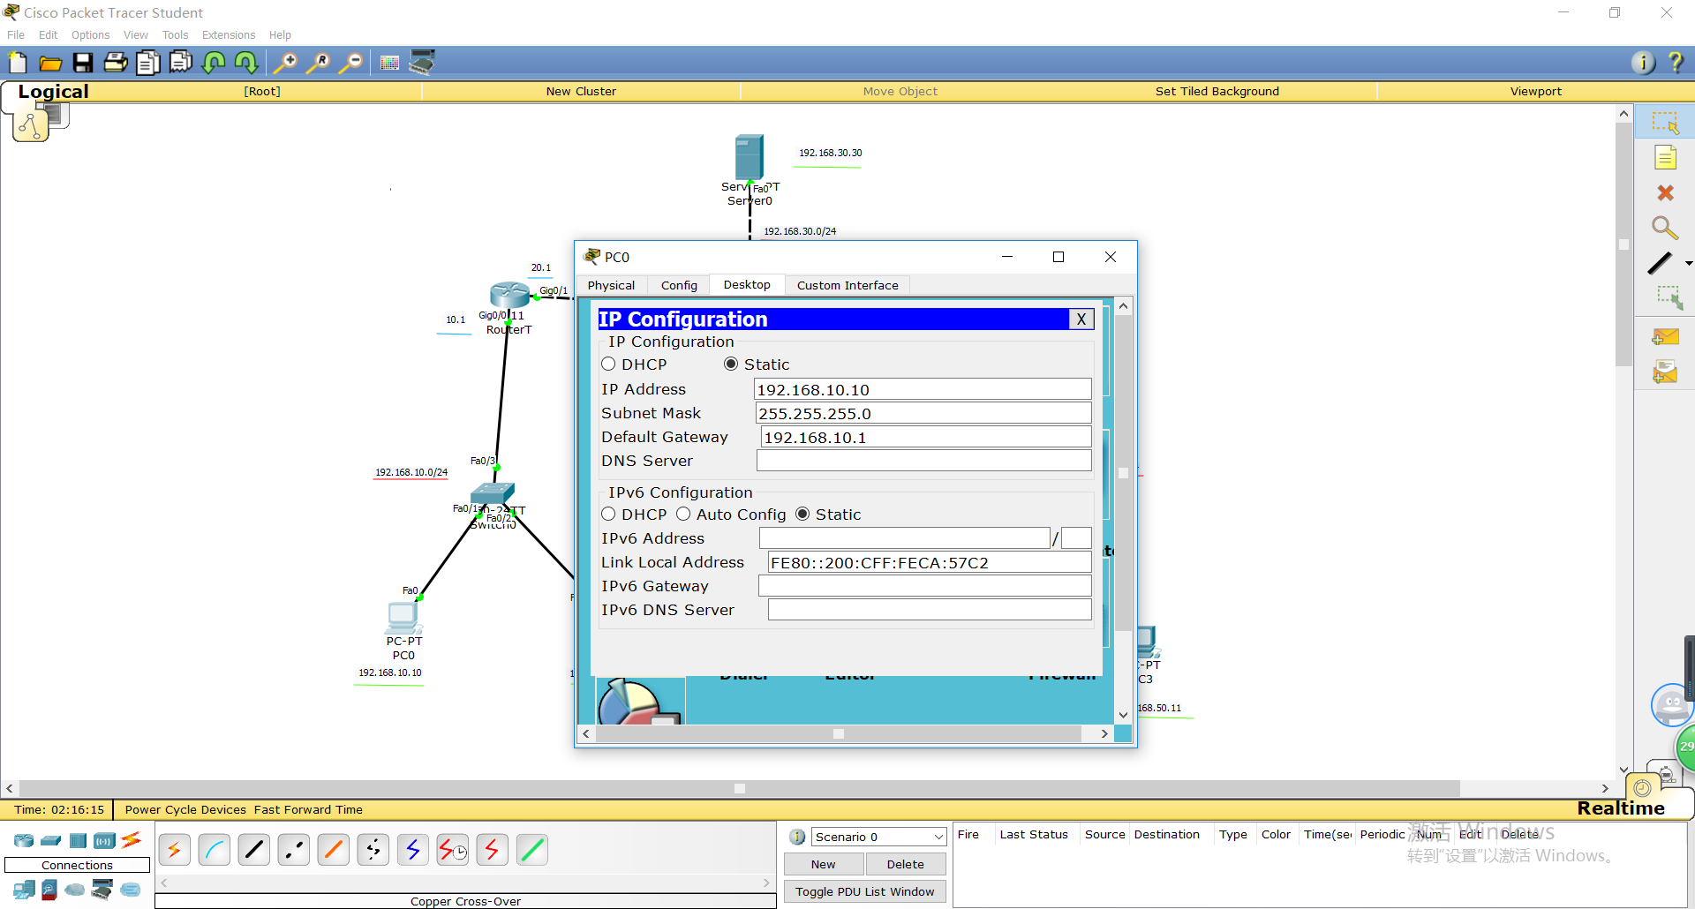Click Power Cycle Devices
This screenshot has width=1695, height=909.
click(x=185, y=810)
